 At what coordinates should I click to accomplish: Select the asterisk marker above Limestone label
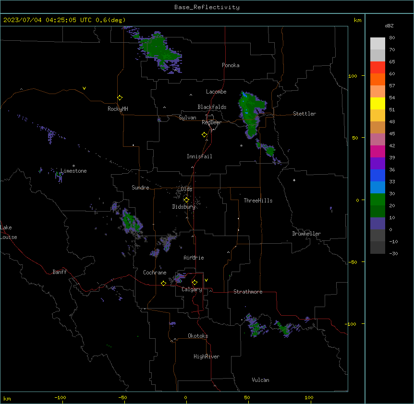point(73,166)
